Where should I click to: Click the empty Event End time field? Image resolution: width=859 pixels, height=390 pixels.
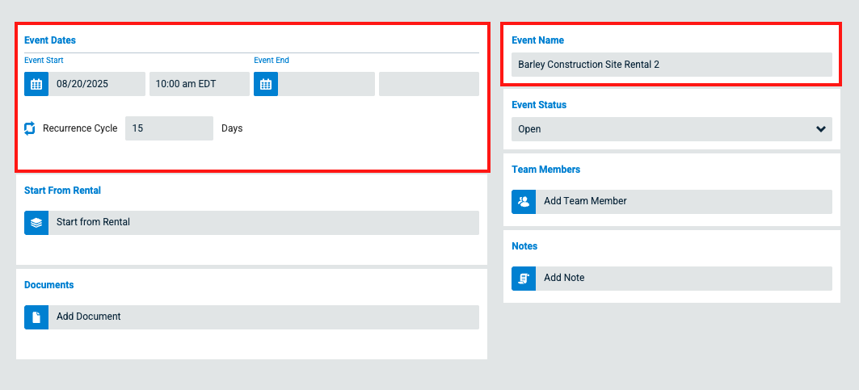coord(429,84)
